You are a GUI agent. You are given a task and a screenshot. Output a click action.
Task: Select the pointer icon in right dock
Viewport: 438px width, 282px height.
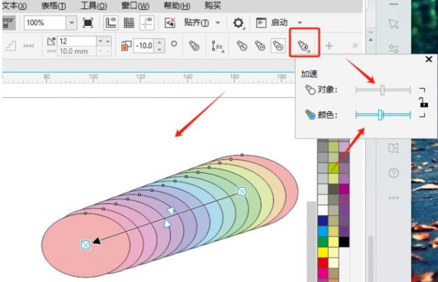point(394,24)
